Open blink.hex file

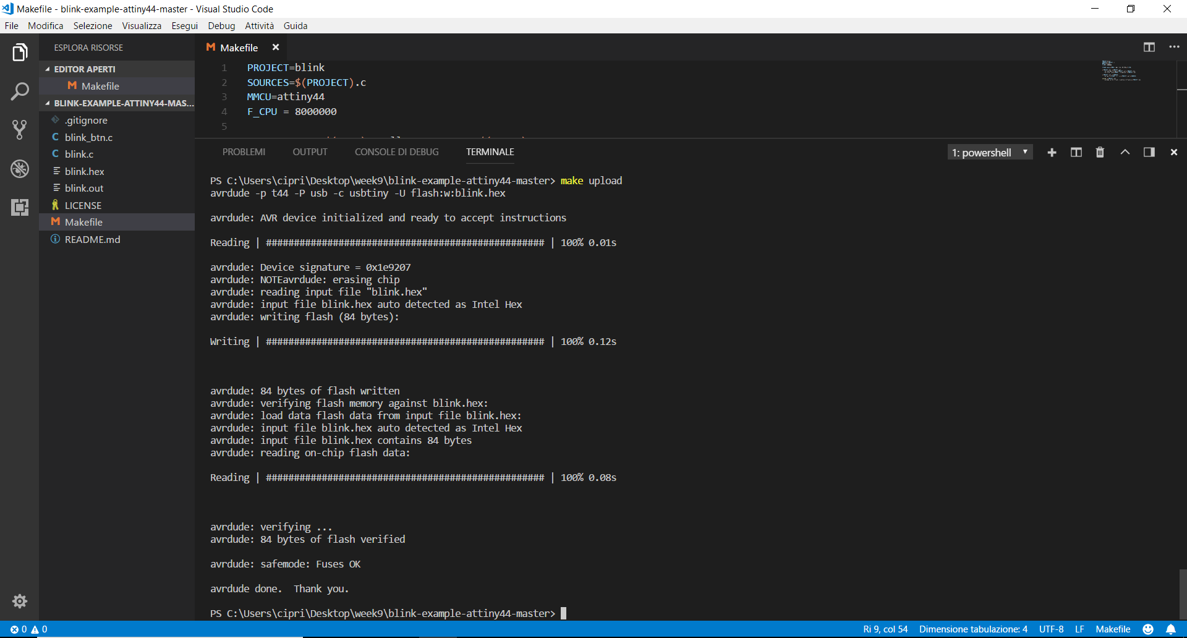click(117, 171)
